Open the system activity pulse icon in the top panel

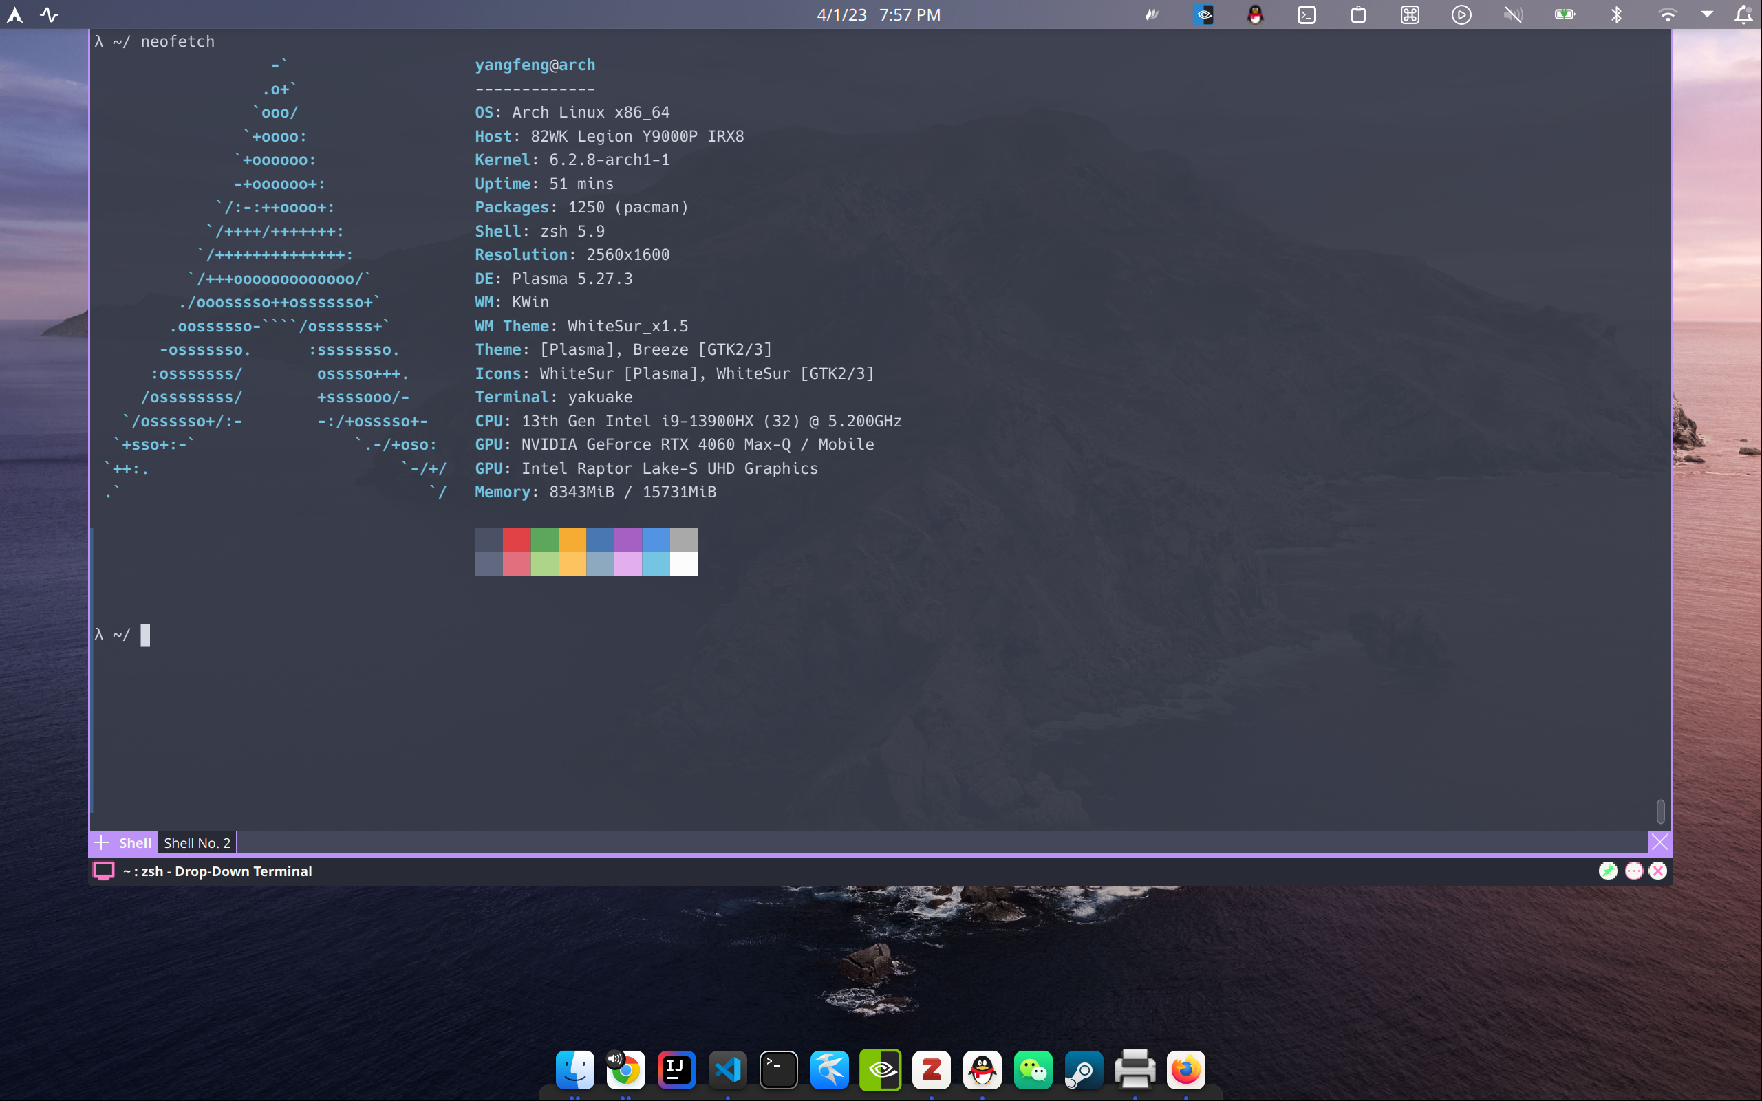[x=50, y=14]
